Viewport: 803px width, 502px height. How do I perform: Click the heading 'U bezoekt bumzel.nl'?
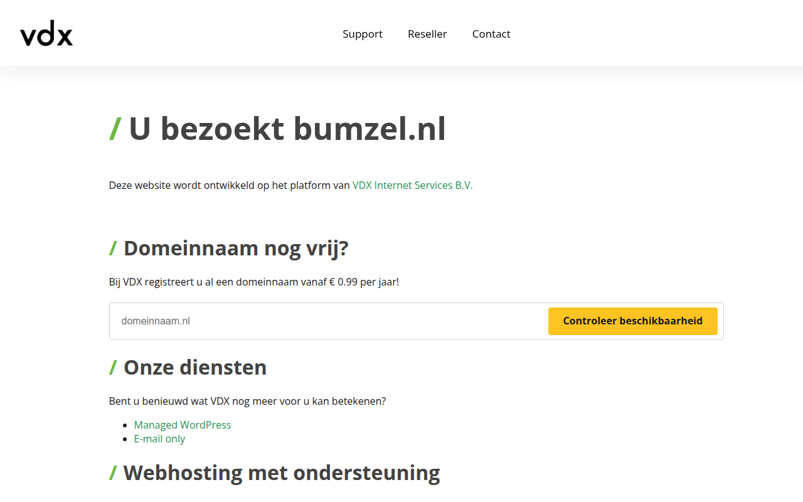pyautogui.click(x=277, y=129)
